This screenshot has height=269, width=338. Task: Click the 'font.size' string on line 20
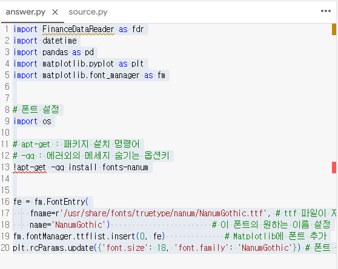[125, 248]
